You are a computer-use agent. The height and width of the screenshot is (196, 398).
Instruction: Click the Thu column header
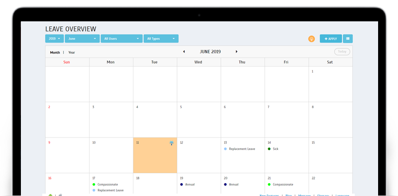pos(243,62)
